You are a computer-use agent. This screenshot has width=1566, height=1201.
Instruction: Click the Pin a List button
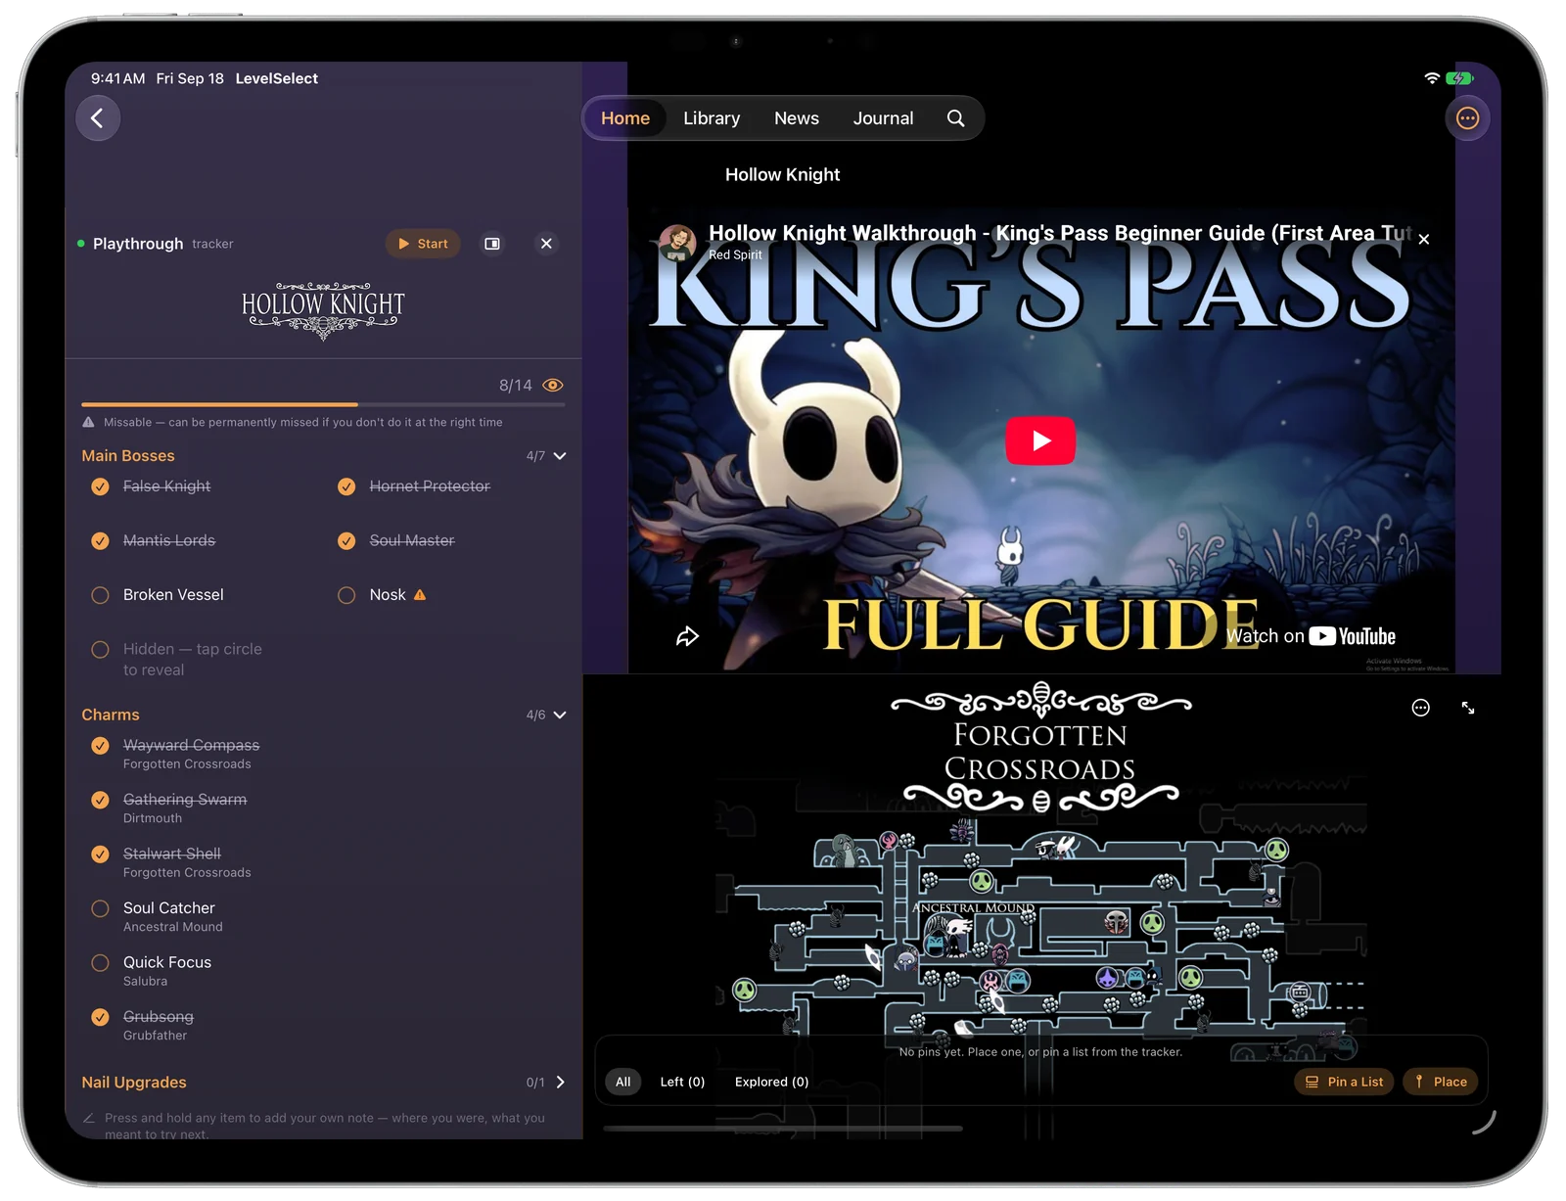coord(1345,1082)
